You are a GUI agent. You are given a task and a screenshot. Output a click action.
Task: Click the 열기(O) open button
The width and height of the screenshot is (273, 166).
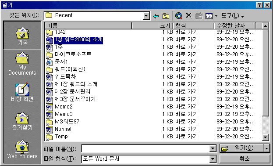click(241, 148)
